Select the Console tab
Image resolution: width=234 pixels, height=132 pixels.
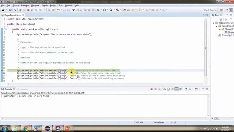[x=8, y=89]
